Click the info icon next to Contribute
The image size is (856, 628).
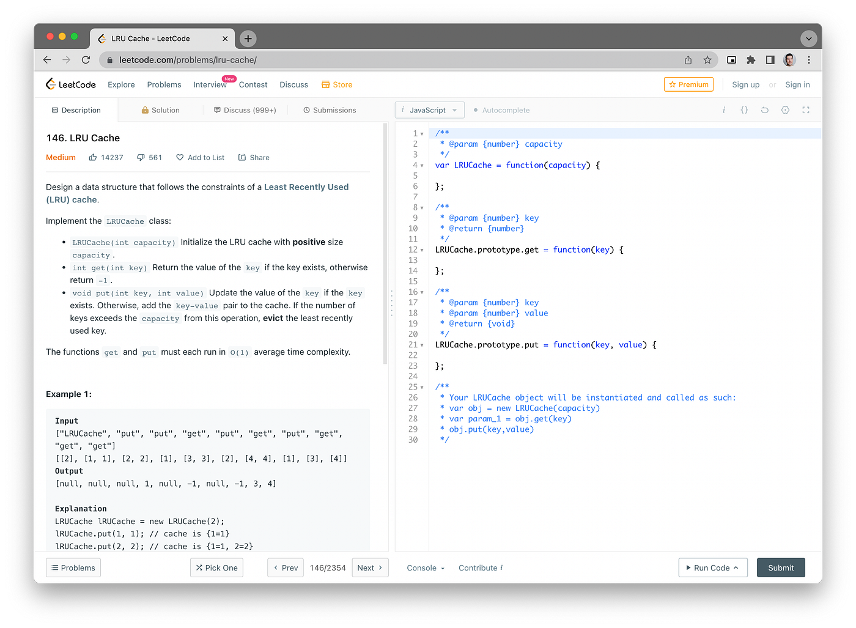[501, 567]
